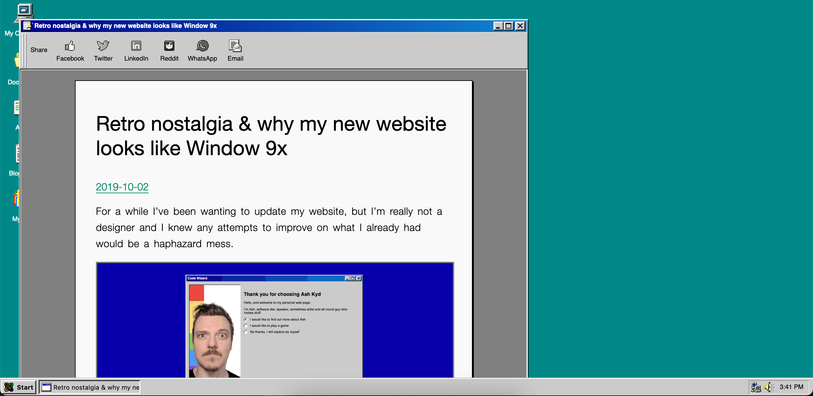Follow the 2019-10-02 date link
The height and width of the screenshot is (396, 813).
(122, 187)
